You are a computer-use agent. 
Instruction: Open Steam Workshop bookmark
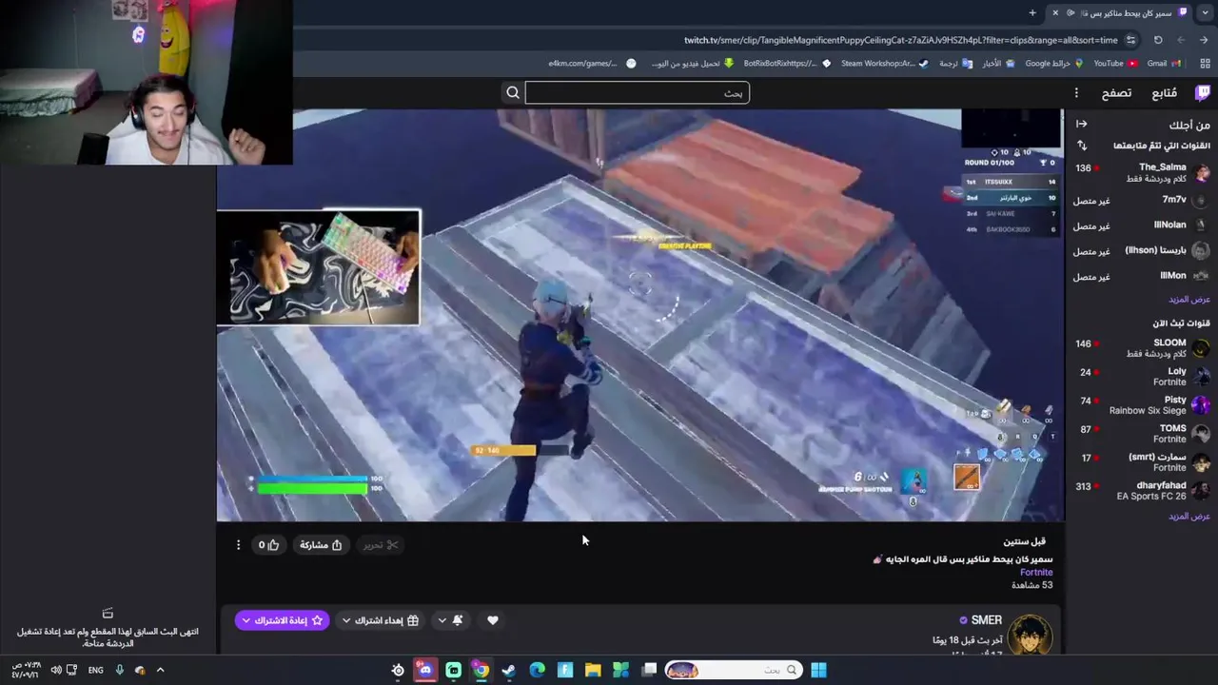[885, 64]
